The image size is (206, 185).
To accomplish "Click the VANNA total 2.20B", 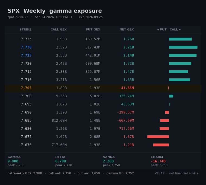I will (108, 161).
